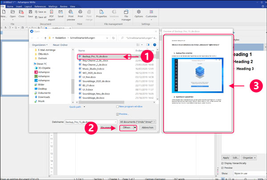Toggle the Display hierarchically checkbox

click(223, 163)
